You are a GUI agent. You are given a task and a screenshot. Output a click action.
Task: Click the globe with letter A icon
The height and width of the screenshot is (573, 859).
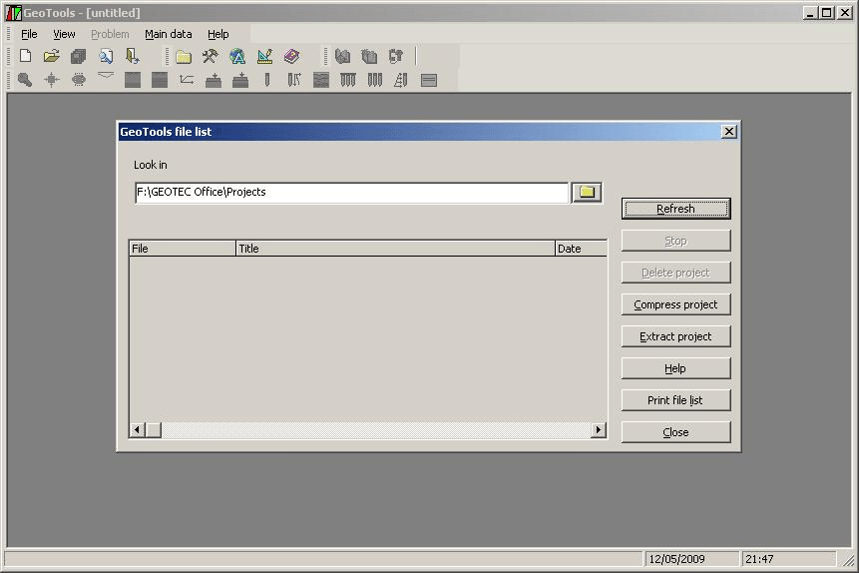[x=237, y=56]
